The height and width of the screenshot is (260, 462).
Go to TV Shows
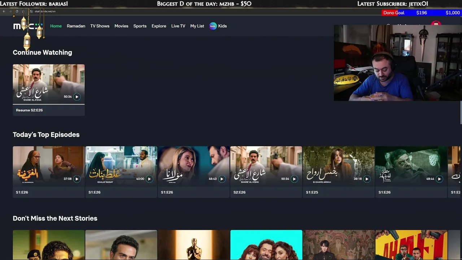point(100,26)
